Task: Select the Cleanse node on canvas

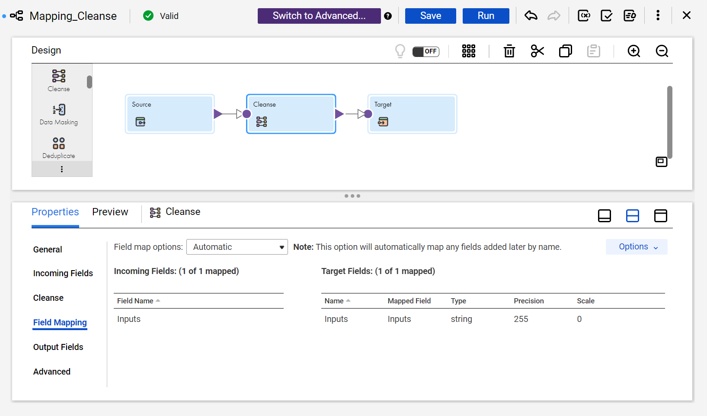Action: pyautogui.click(x=291, y=114)
